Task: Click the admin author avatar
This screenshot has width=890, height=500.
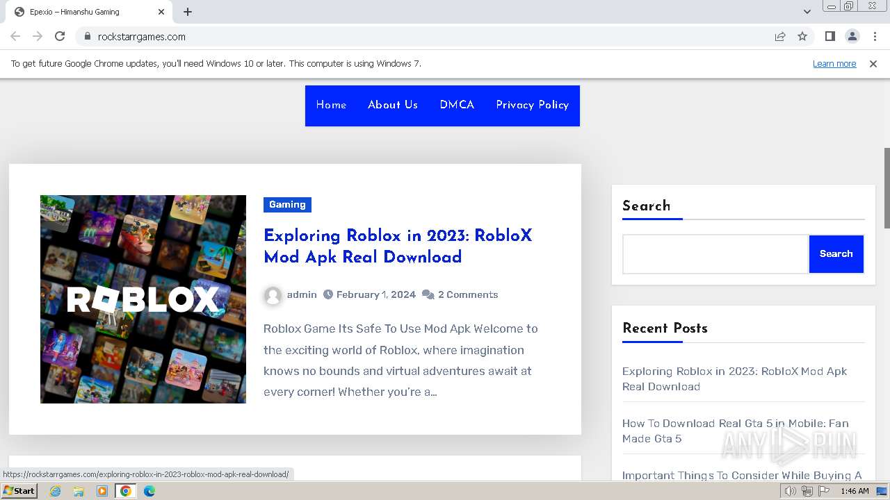Action: point(273,295)
